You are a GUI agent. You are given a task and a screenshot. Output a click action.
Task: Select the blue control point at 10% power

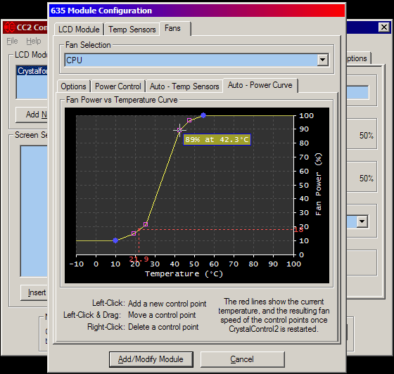coord(115,240)
